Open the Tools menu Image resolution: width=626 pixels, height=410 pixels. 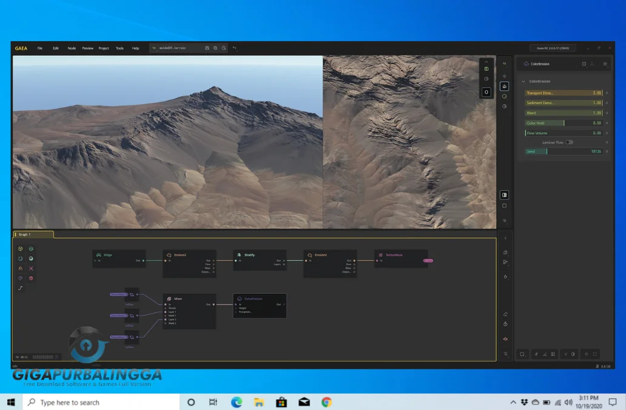[120, 48]
